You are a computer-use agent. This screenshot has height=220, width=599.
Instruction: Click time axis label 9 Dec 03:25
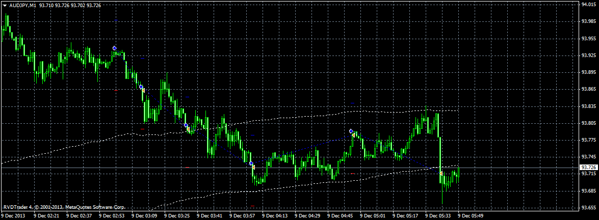(x=177, y=216)
